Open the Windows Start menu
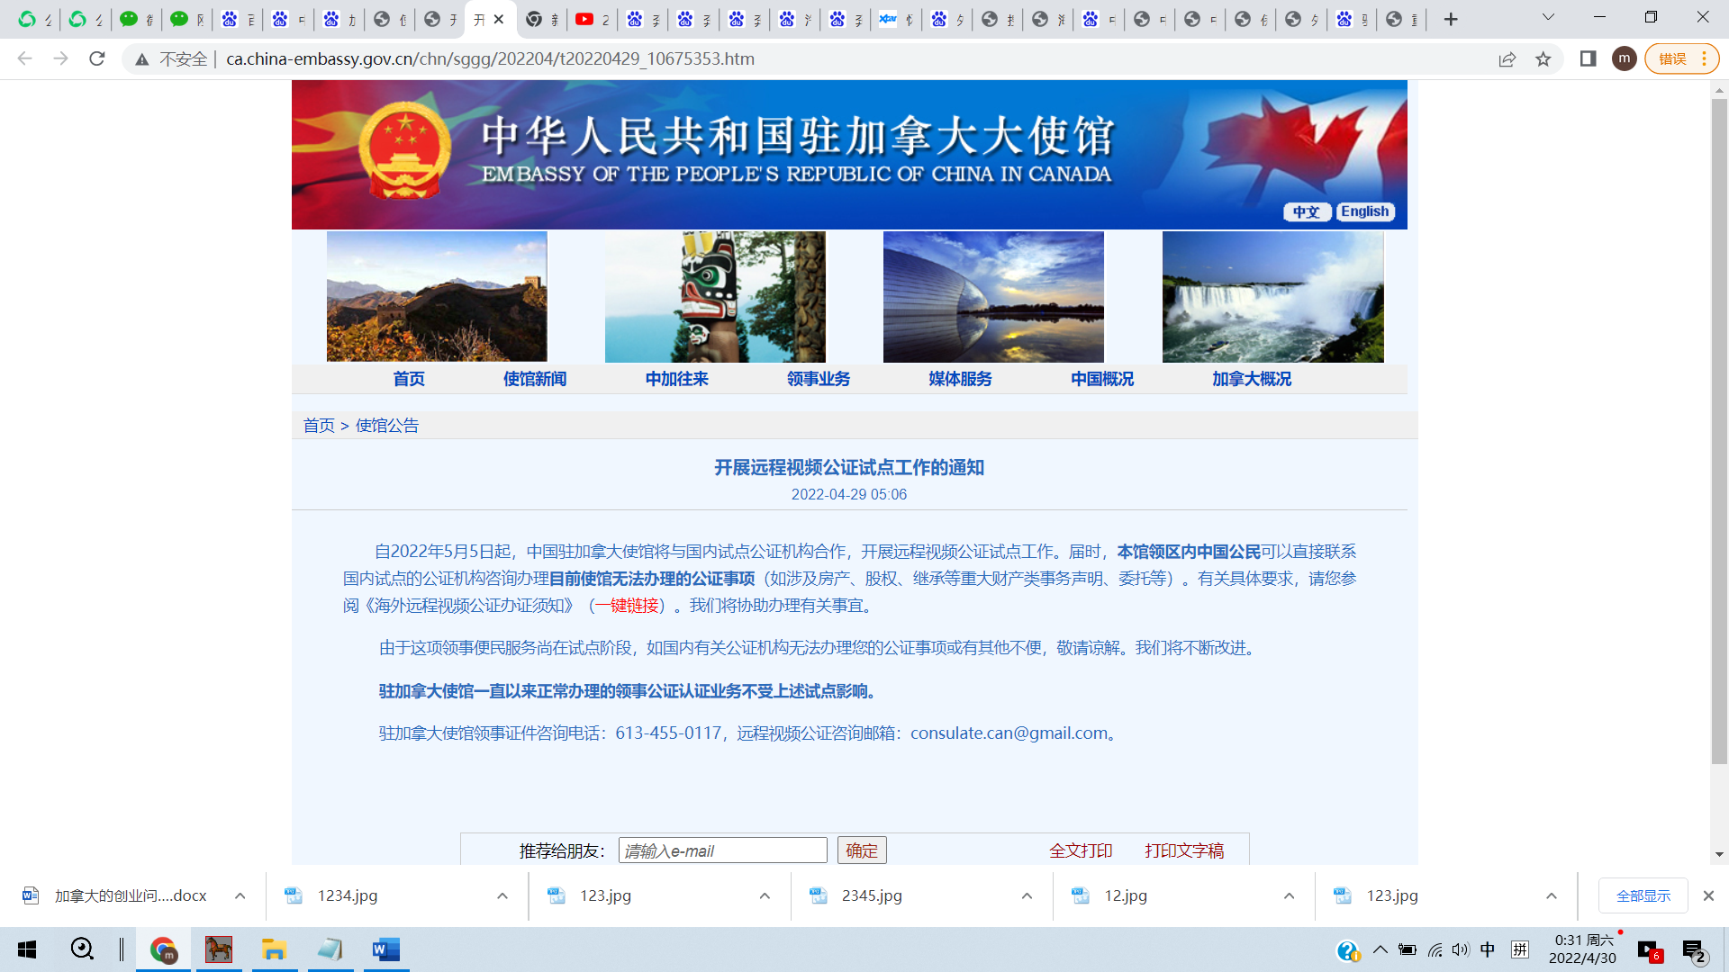 coord(27,949)
